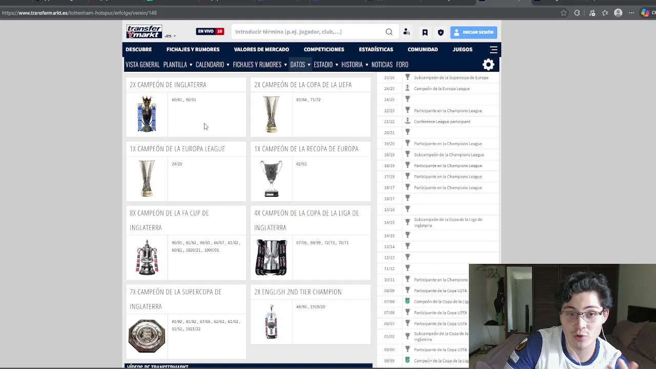
Task: Open the user search icon beside the search box
Action: click(x=406, y=32)
